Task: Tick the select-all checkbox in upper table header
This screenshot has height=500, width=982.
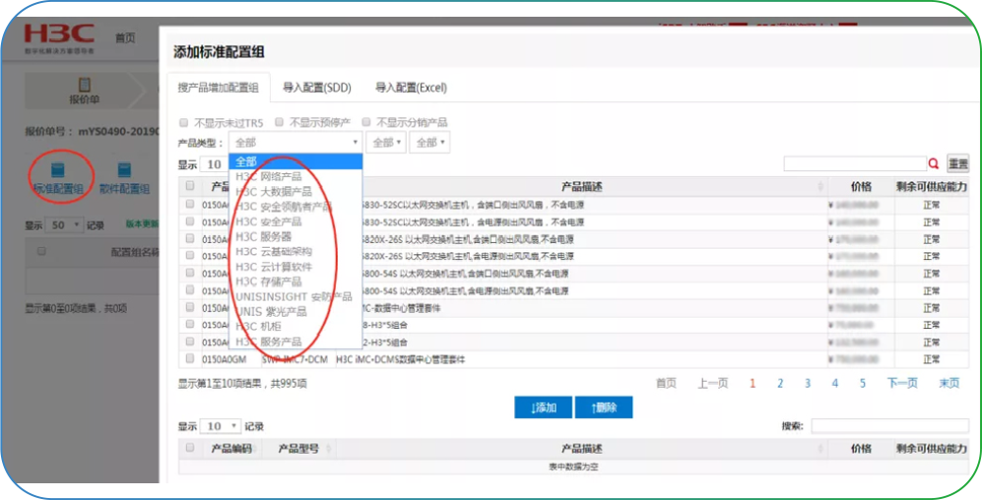Action: click(x=190, y=186)
